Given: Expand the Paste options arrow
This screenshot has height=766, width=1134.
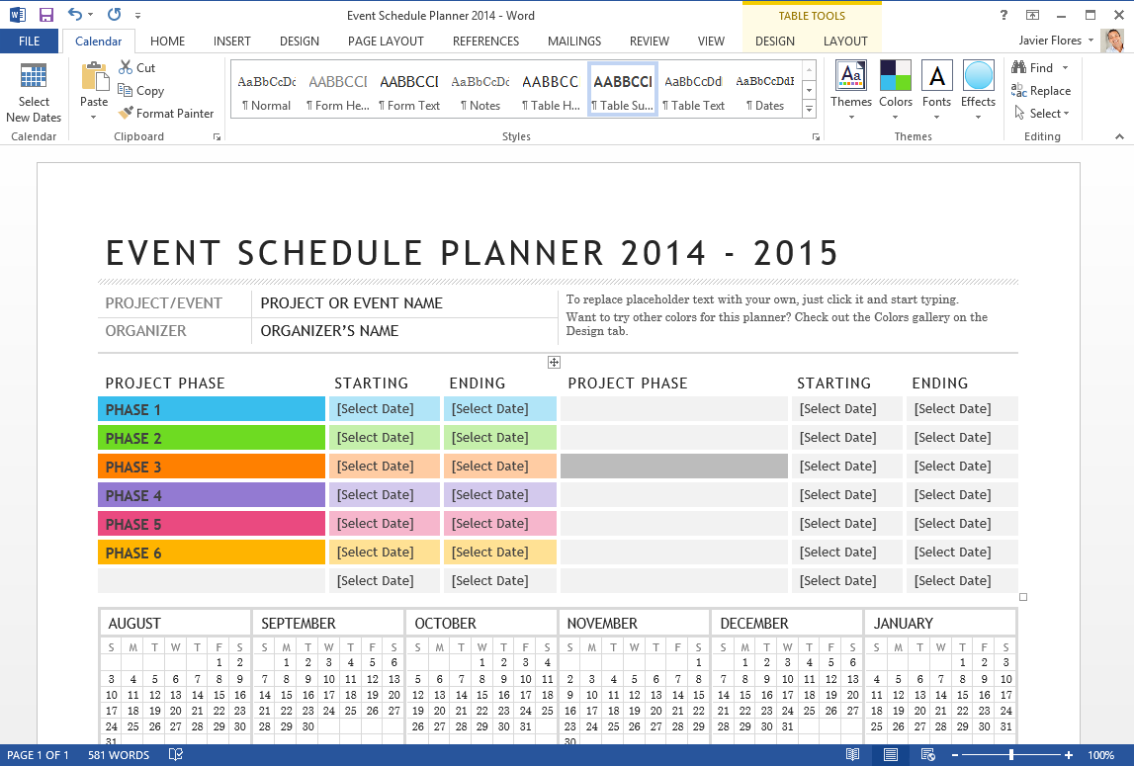Looking at the screenshot, I should tap(94, 118).
